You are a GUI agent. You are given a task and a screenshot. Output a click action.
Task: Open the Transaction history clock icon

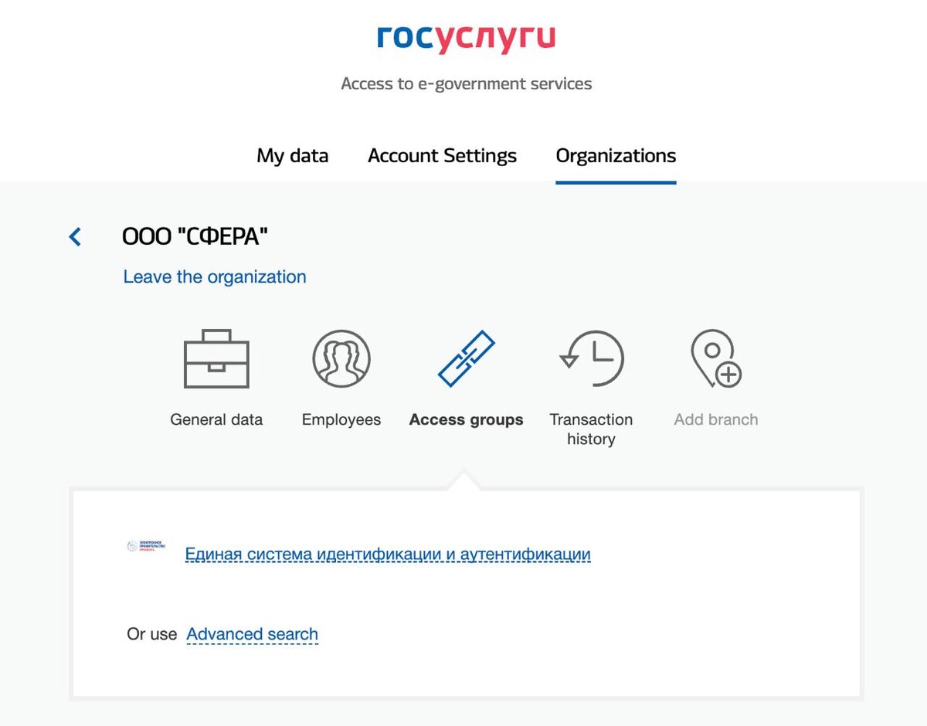pyautogui.click(x=591, y=358)
